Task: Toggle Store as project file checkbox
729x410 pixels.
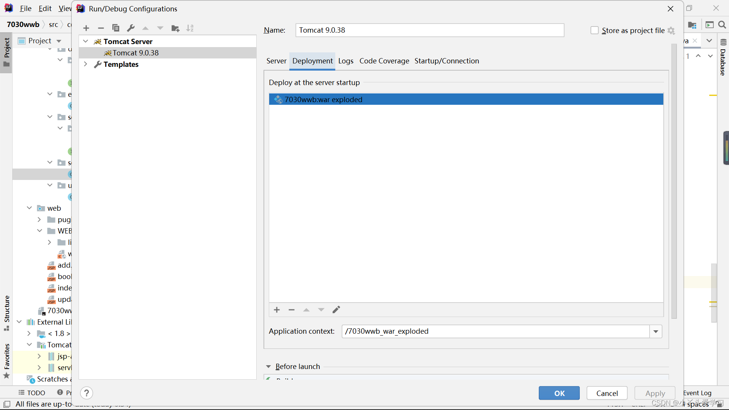Action: pos(595,30)
